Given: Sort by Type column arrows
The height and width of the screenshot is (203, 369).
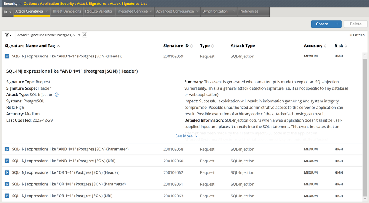Looking at the screenshot, I should [x=213, y=46].
